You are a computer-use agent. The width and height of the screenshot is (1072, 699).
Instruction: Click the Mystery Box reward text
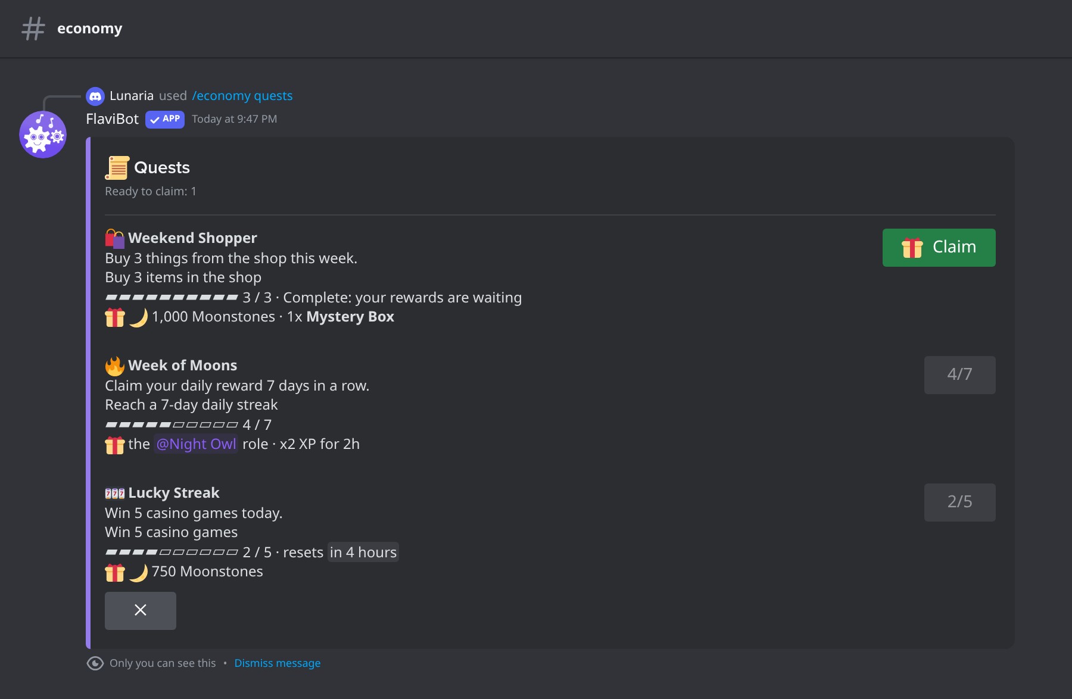click(x=350, y=317)
